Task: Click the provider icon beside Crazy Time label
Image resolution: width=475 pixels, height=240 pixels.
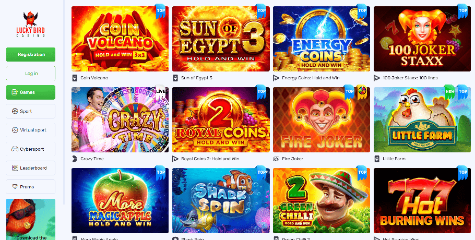Action: point(75,159)
